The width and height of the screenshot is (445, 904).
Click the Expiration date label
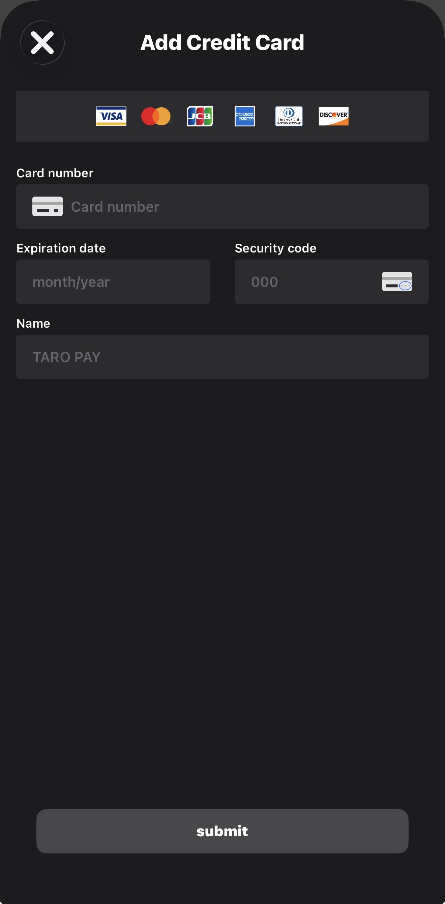pos(61,248)
